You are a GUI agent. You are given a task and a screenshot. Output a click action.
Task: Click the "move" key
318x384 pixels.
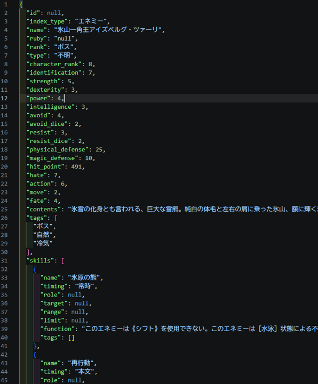[36, 192]
